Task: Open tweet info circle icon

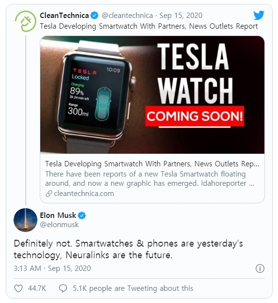Action: tap(260, 268)
